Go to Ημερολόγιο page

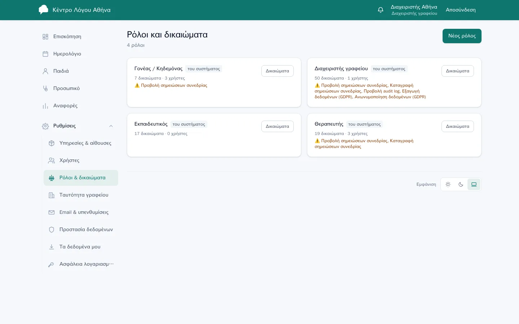tap(78, 54)
